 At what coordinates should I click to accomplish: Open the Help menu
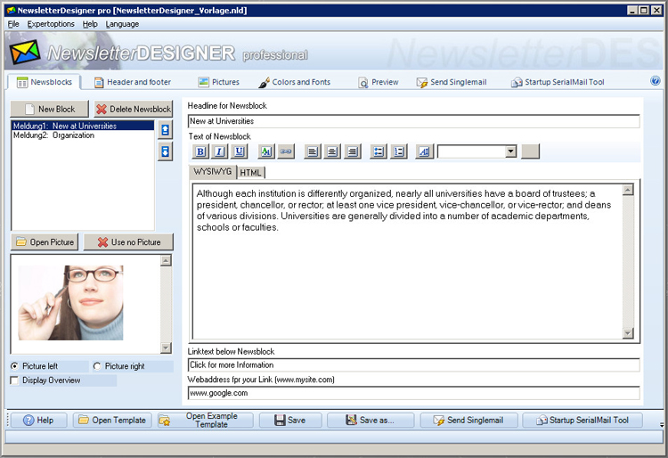(90, 24)
